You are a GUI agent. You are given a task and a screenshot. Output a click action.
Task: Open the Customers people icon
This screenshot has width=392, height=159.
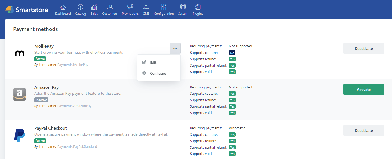click(x=110, y=7)
